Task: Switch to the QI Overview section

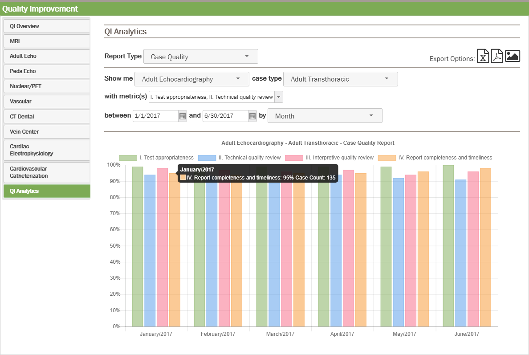Action: [x=46, y=26]
